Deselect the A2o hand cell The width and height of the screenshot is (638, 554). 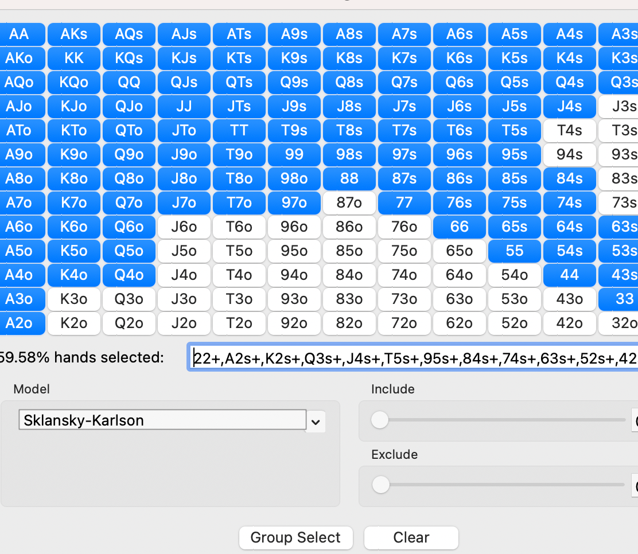[19, 323]
